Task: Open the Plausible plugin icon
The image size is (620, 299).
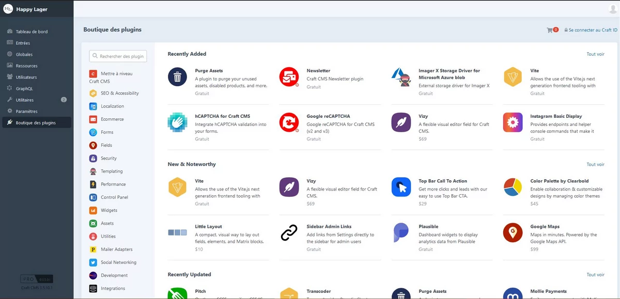Action: (x=401, y=232)
